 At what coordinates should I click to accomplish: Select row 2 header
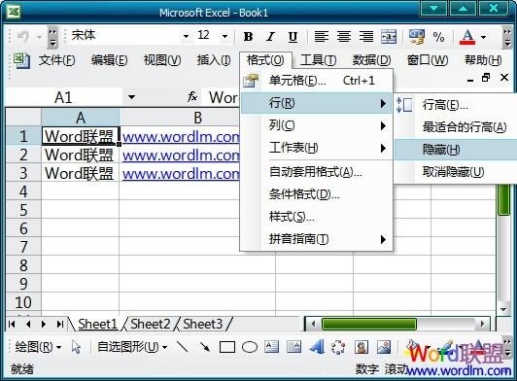23,155
